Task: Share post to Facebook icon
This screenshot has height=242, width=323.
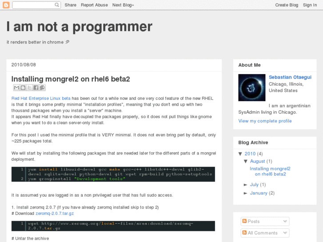Action: pos(36,88)
